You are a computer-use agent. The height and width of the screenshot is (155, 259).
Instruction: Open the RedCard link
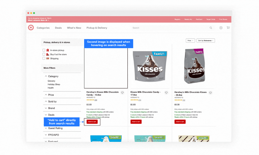click(x=199, y=19)
